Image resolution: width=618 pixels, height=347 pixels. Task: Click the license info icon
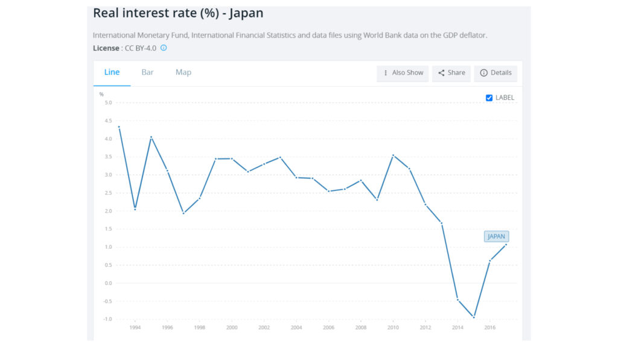[x=164, y=48]
